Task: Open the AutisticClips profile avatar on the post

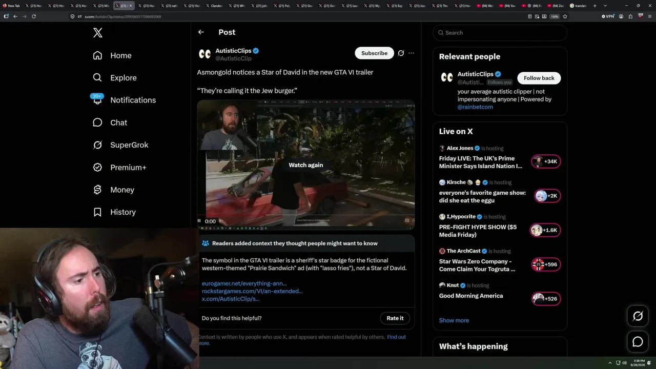Action: tap(204, 54)
